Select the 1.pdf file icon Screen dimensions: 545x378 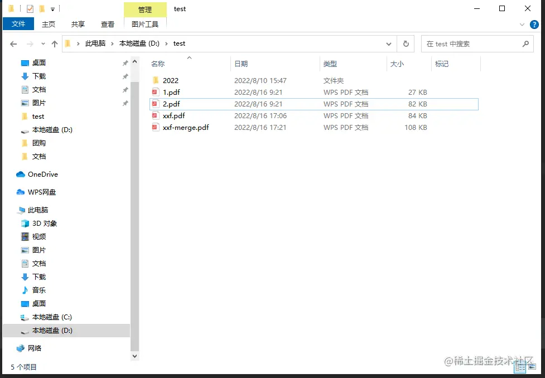point(156,92)
